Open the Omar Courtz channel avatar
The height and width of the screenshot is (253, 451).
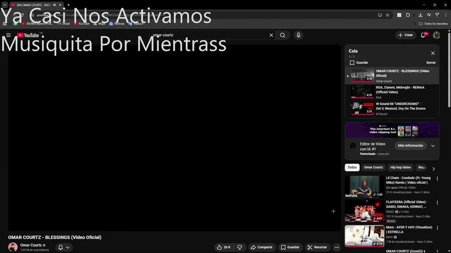(13, 247)
